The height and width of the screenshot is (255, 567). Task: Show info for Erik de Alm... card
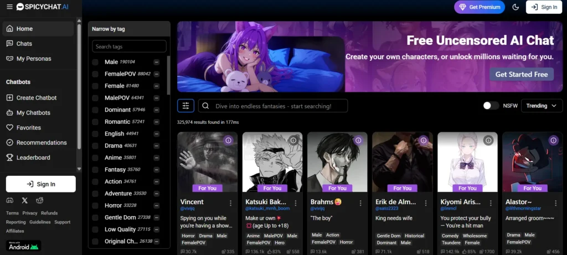click(424, 140)
